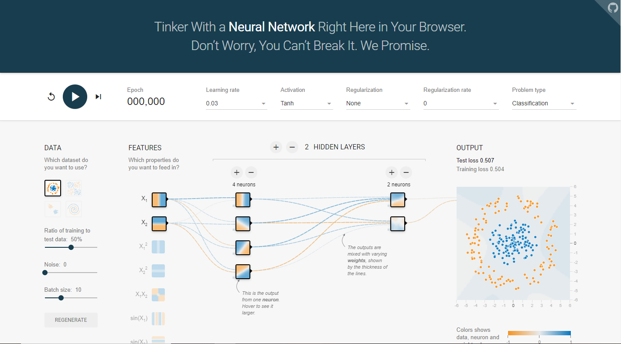Add a neuron to the 2-neuron layer
Image resolution: width=621 pixels, height=344 pixels.
click(392, 172)
